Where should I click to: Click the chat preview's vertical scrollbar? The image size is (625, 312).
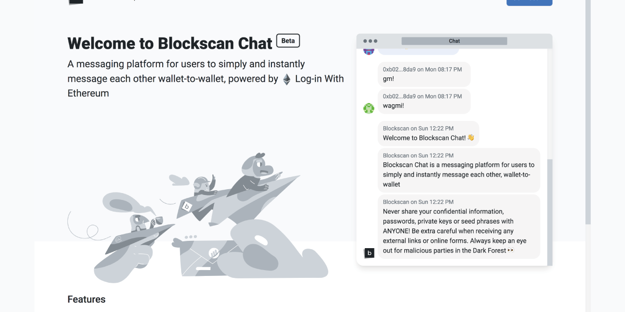click(550, 210)
